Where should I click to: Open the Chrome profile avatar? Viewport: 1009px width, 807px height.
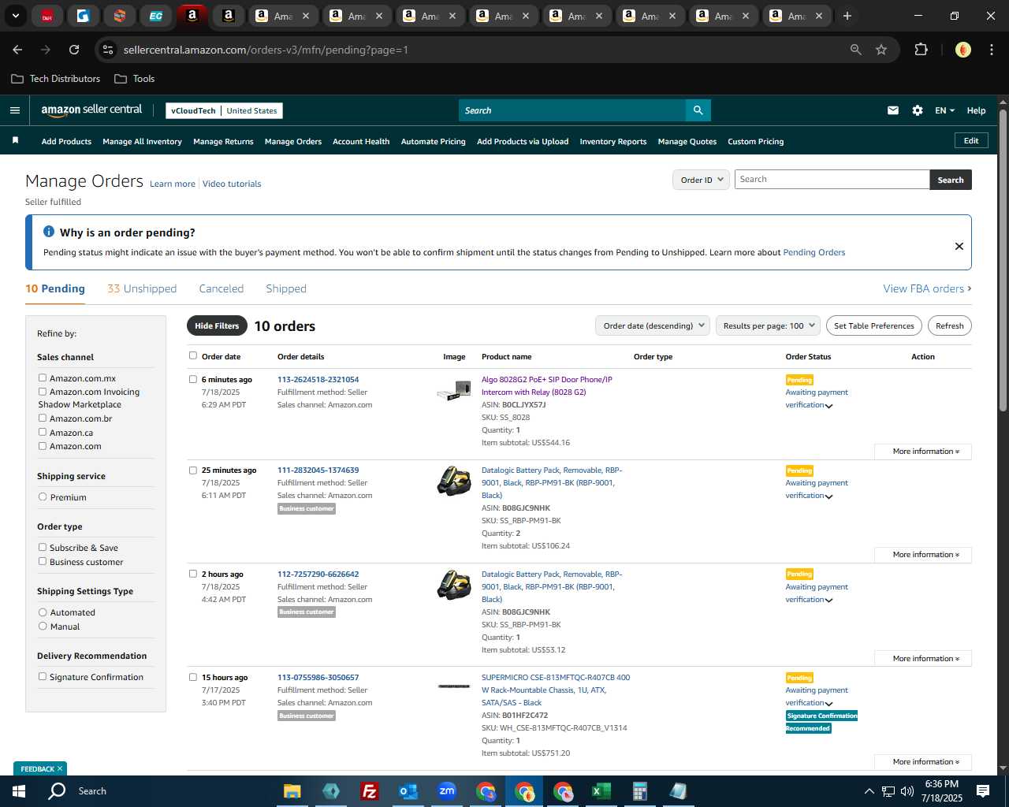[962, 50]
